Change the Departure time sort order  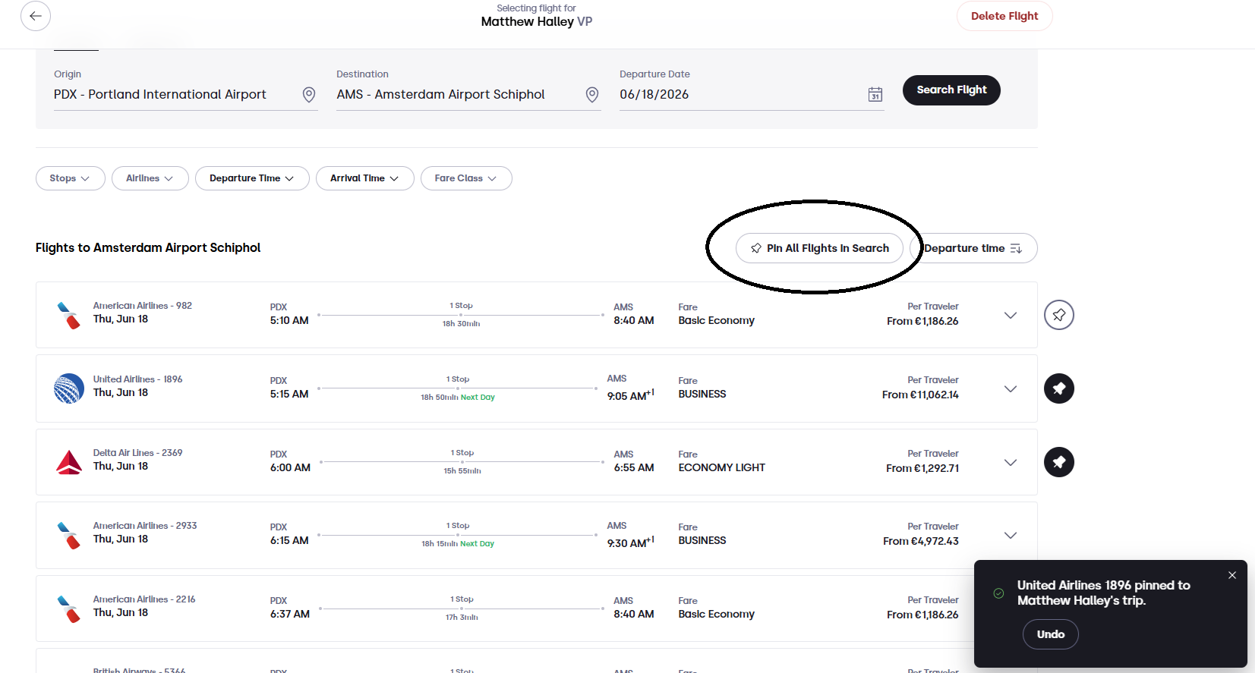[975, 248]
